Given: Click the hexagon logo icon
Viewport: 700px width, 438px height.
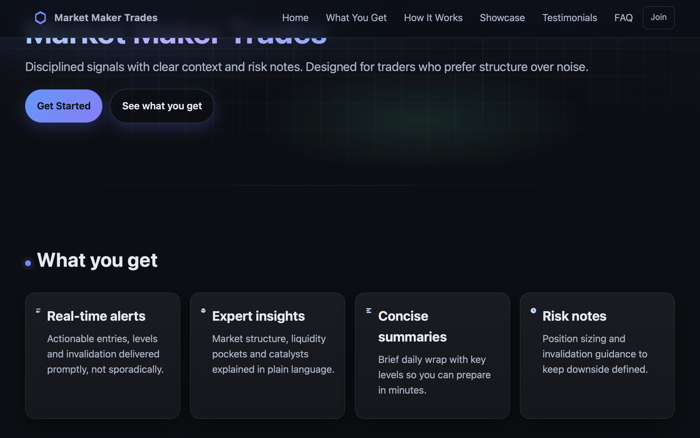Looking at the screenshot, I should pos(40,18).
